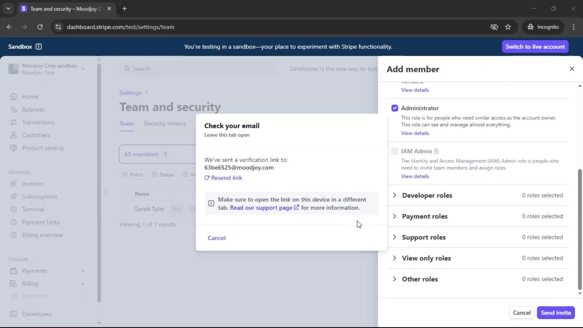The image size is (583, 328).
Task: Open Product catalog via its box icon
Action: tap(13, 148)
